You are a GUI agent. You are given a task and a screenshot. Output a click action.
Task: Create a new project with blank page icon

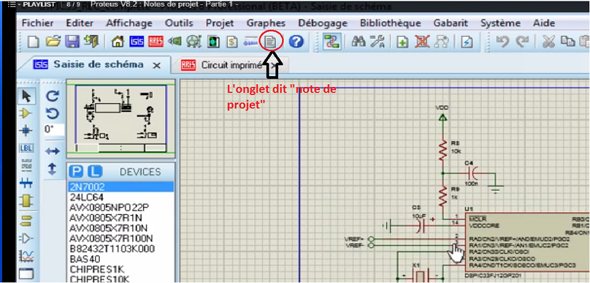point(34,42)
